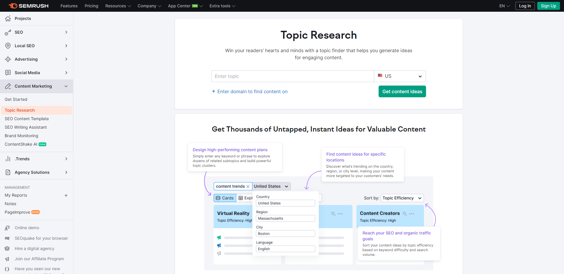Click the Agency Solutions document icon
Image resolution: width=564 pixels, height=274 pixels.
pyautogui.click(x=8, y=172)
